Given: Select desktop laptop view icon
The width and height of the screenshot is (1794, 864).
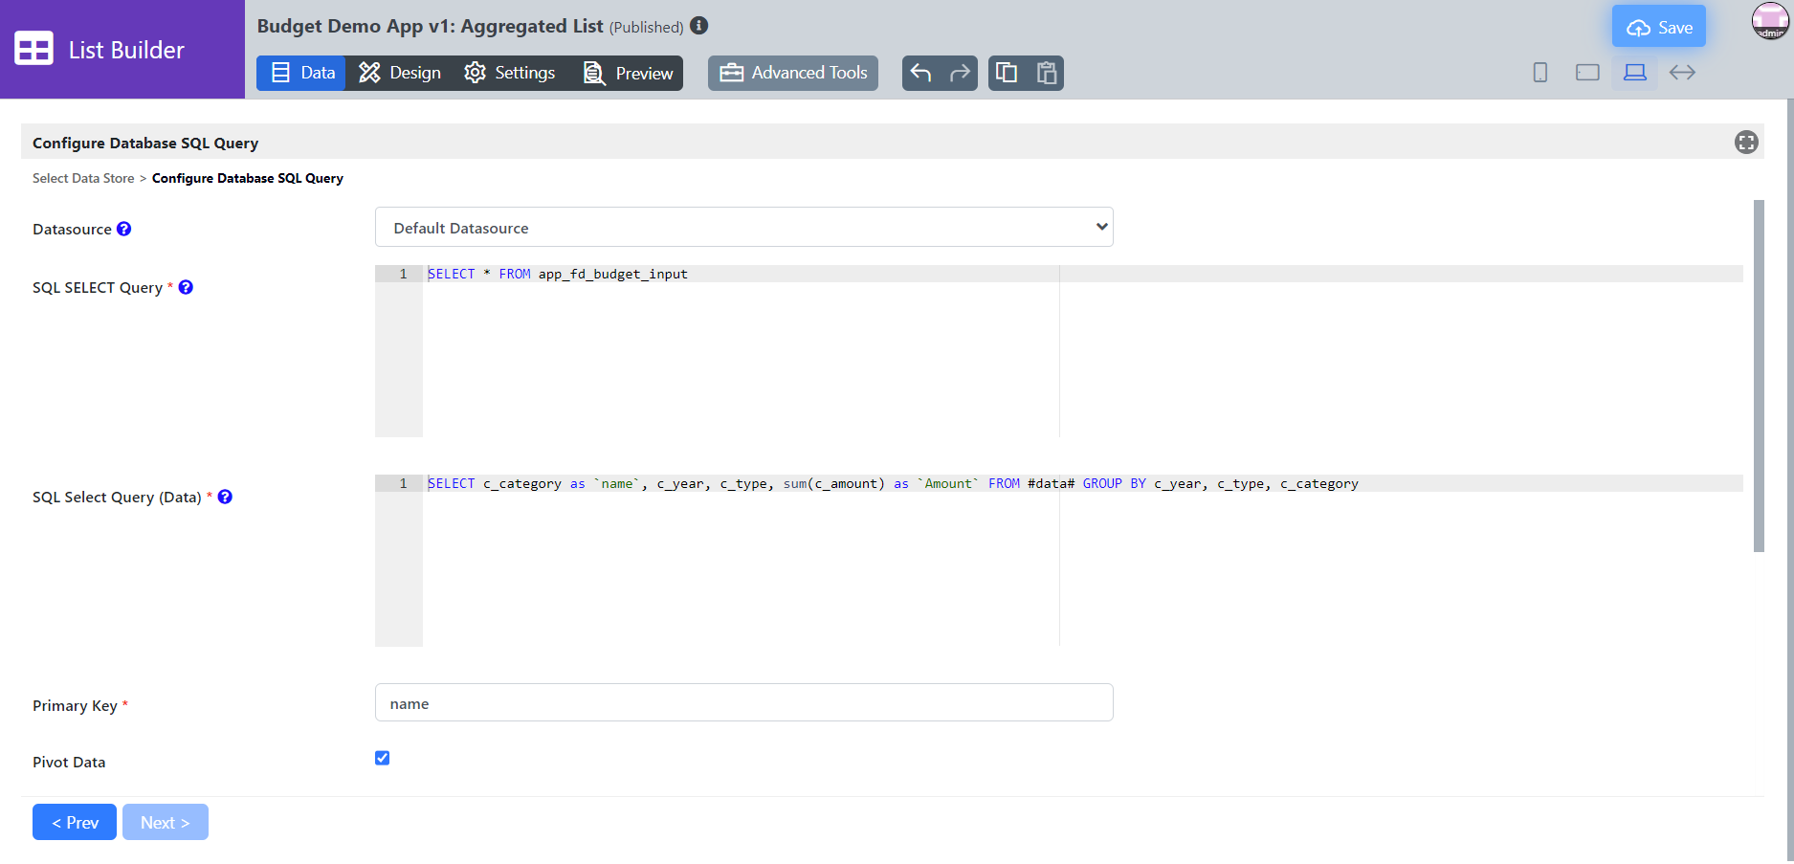Looking at the screenshot, I should point(1635,73).
